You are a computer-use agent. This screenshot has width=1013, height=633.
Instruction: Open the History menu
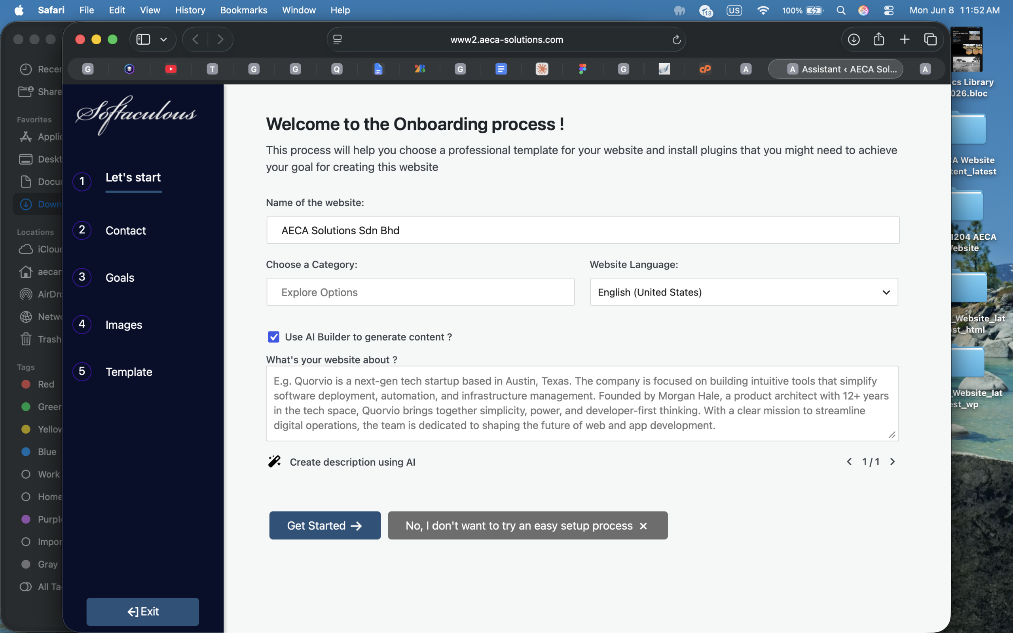(190, 10)
